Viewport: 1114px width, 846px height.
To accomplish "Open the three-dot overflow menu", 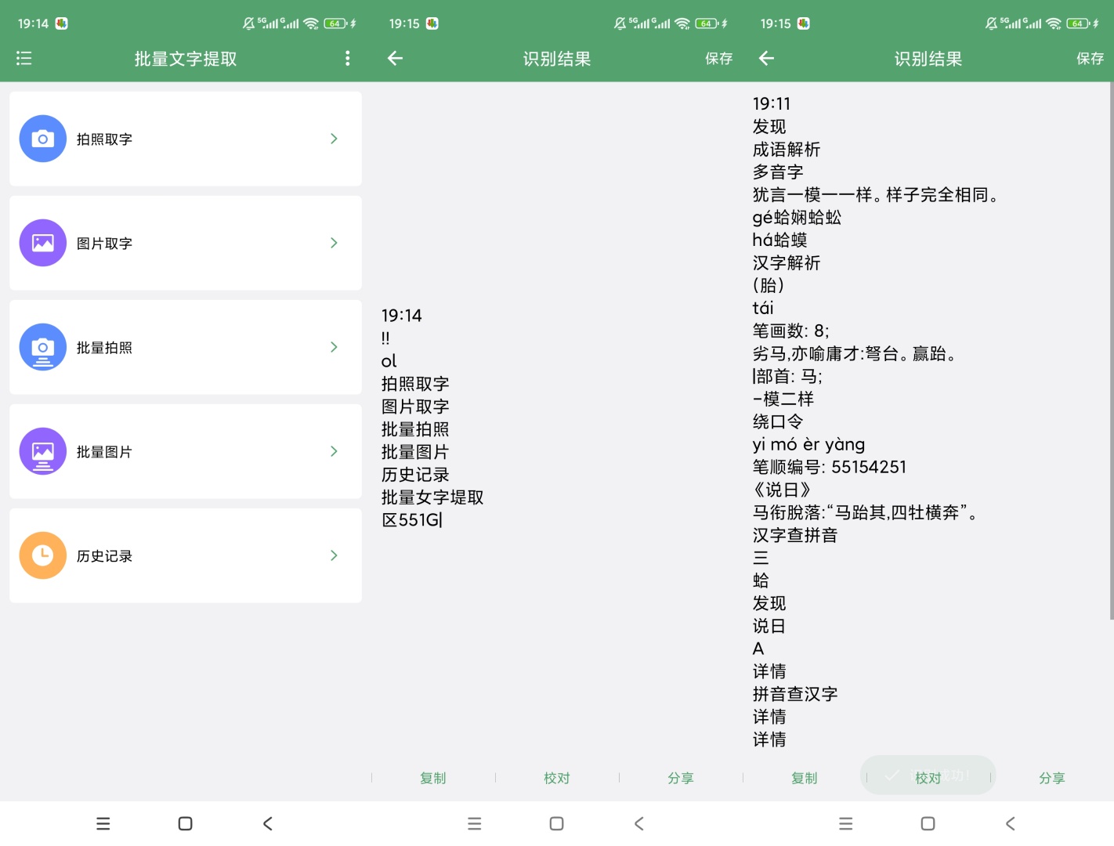I will tap(347, 58).
